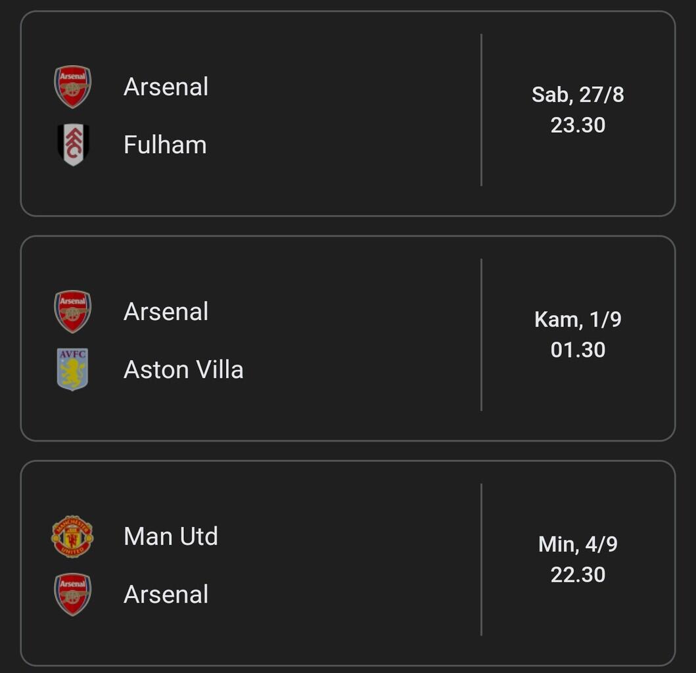Open the Arsenal vs Aston Villa fixture card
This screenshot has width=696, height=673.
click(x=348, y=338)
